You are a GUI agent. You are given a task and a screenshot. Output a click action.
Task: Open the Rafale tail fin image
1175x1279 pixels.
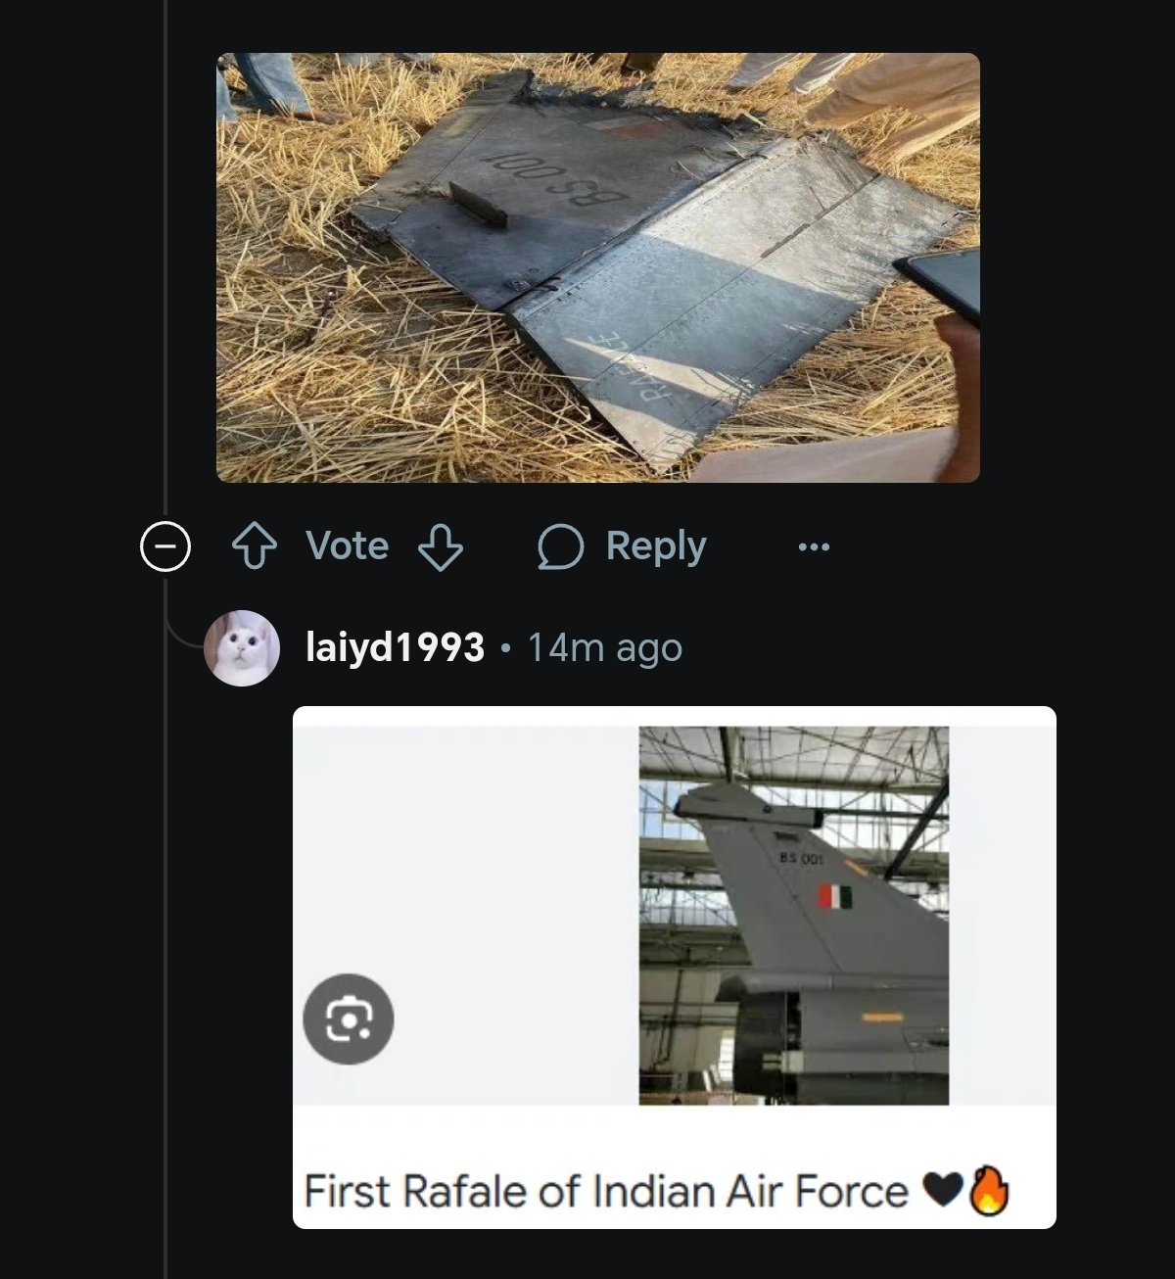point(794,916)
